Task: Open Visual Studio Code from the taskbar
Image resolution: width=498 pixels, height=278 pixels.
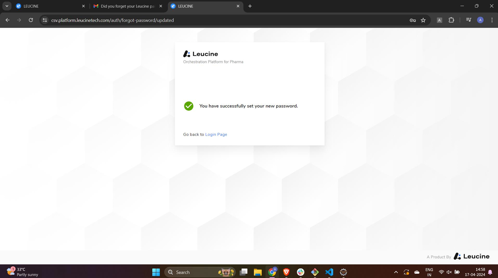Action: 329,272
